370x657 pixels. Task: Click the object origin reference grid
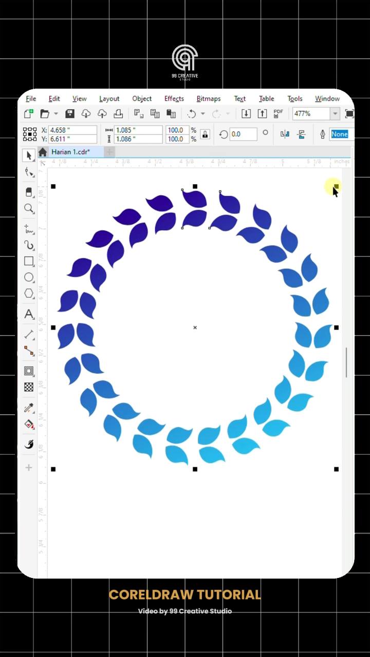point(30,134)
